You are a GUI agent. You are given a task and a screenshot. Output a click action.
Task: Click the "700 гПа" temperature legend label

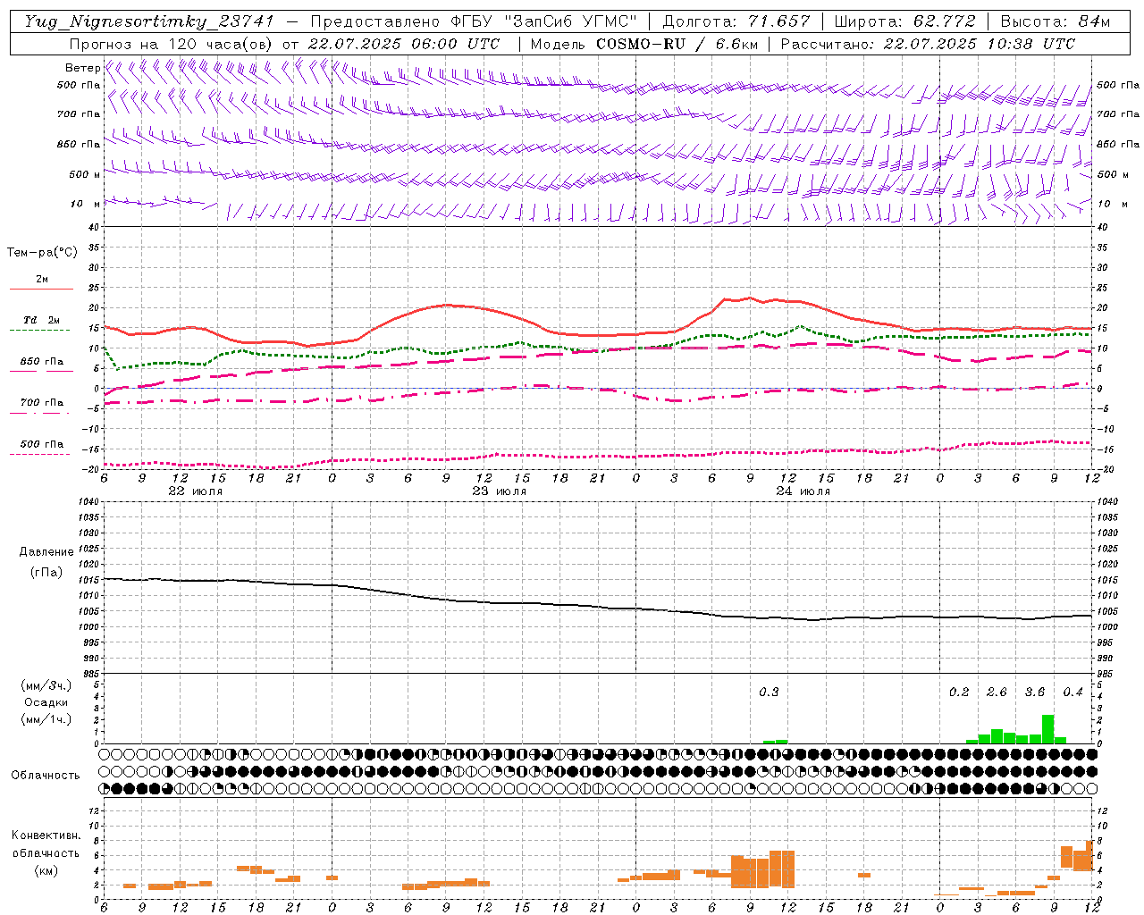pyautogui.click(x=42, y=402)
